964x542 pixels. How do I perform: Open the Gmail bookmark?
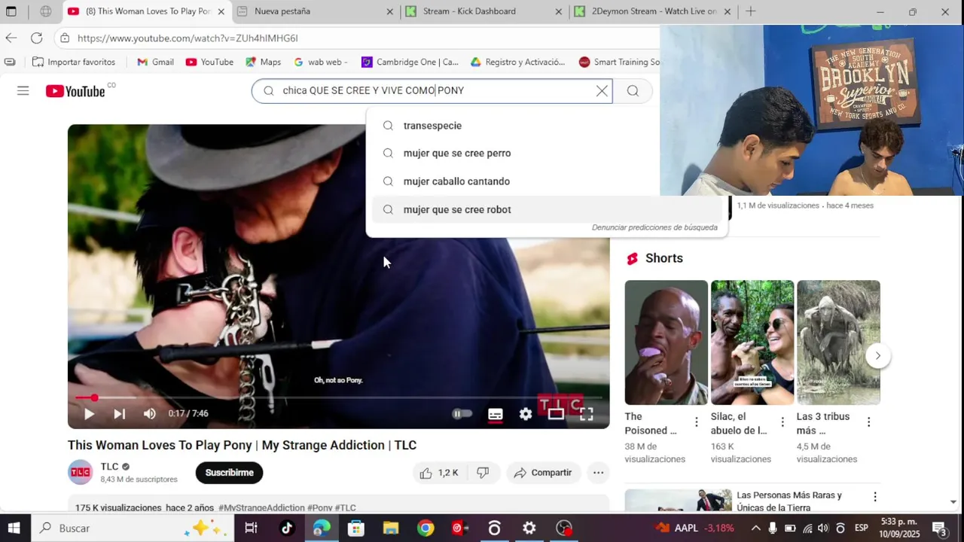(x=155, y=62)
